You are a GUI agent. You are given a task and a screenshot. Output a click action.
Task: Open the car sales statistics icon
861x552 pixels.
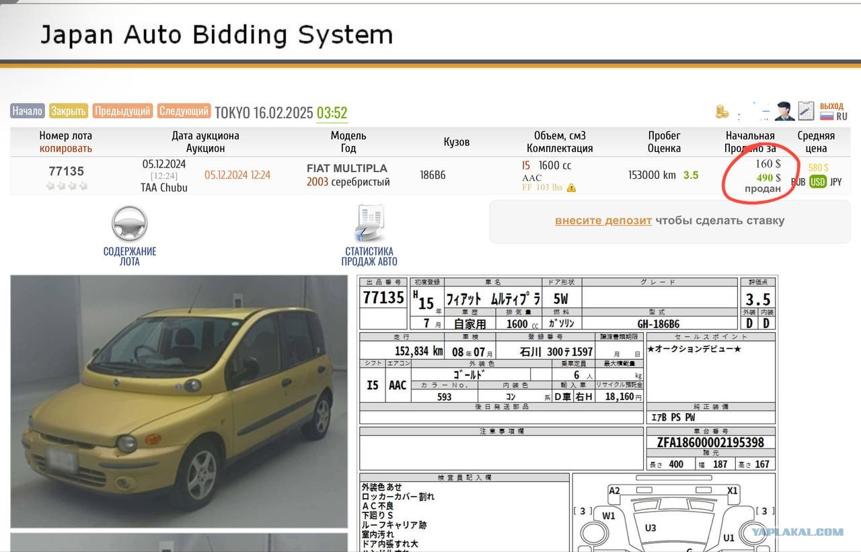pyautogui.click(x=369, y=224)
